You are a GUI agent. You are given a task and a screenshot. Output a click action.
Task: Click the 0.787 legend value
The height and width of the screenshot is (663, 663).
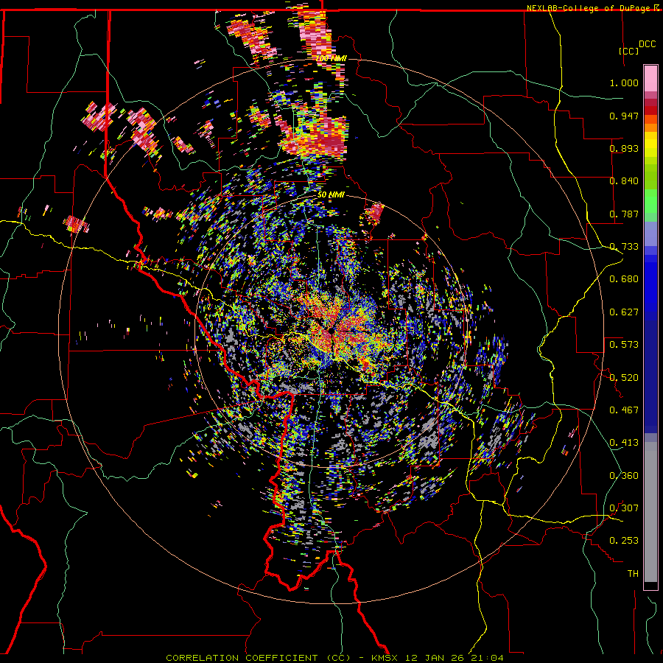(624, 214)
